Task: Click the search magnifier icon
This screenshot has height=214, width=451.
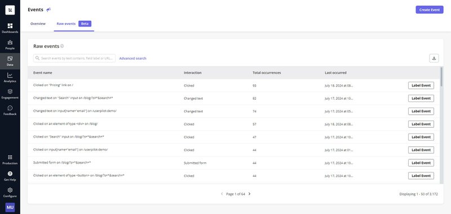Action: pos(37,59)
